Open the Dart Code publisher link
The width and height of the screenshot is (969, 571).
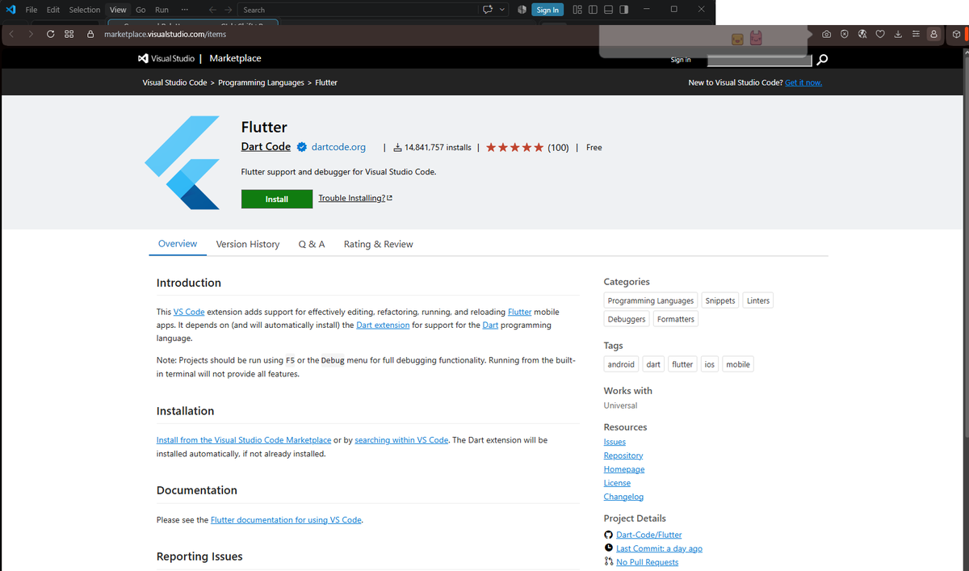[x=266, y=147]
